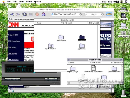Image resolution: width=130 pixels, height=98 pixels.
Task: Open the Google search engine dropdown arrow
Action: pyautogui.click(x=86, y=14)
